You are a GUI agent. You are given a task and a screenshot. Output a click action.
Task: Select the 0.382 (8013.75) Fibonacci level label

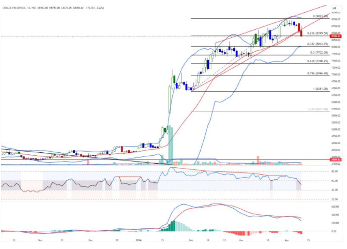[x=317, y=43]
